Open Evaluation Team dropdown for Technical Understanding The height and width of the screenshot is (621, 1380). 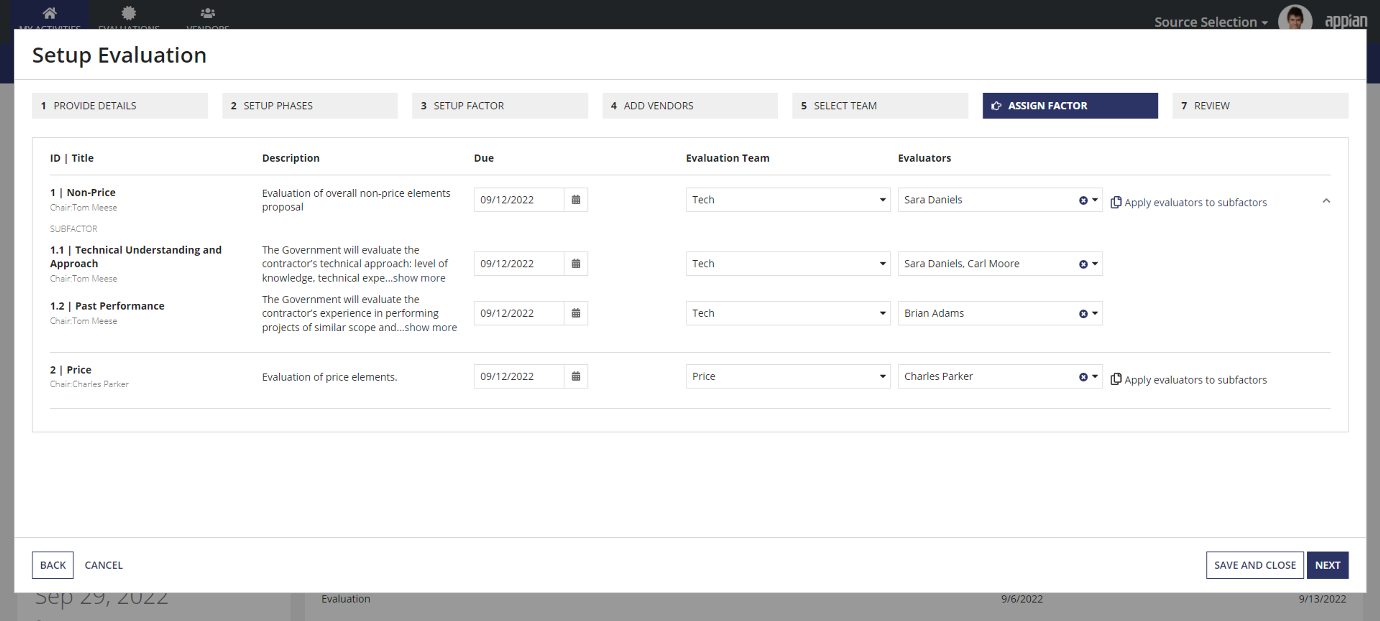tap(788, 264)
